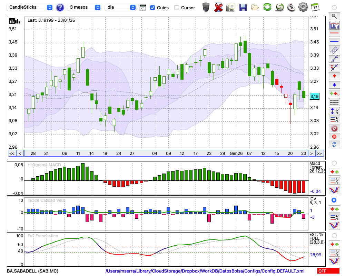Jump to chart end with >> button
Viewport: 345px width, 276px height.
319,154
